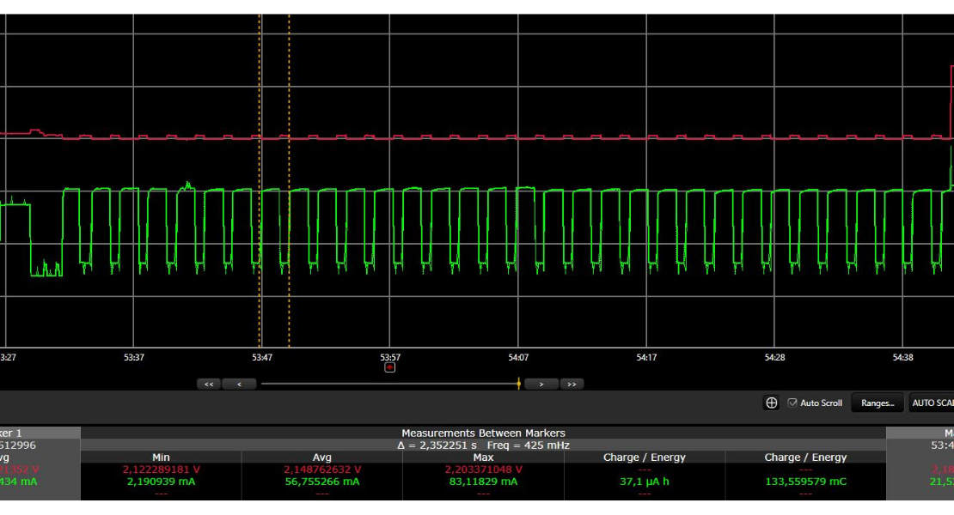Select the second orange dashed marker line
Screen dimensions: 954x515
289,172
